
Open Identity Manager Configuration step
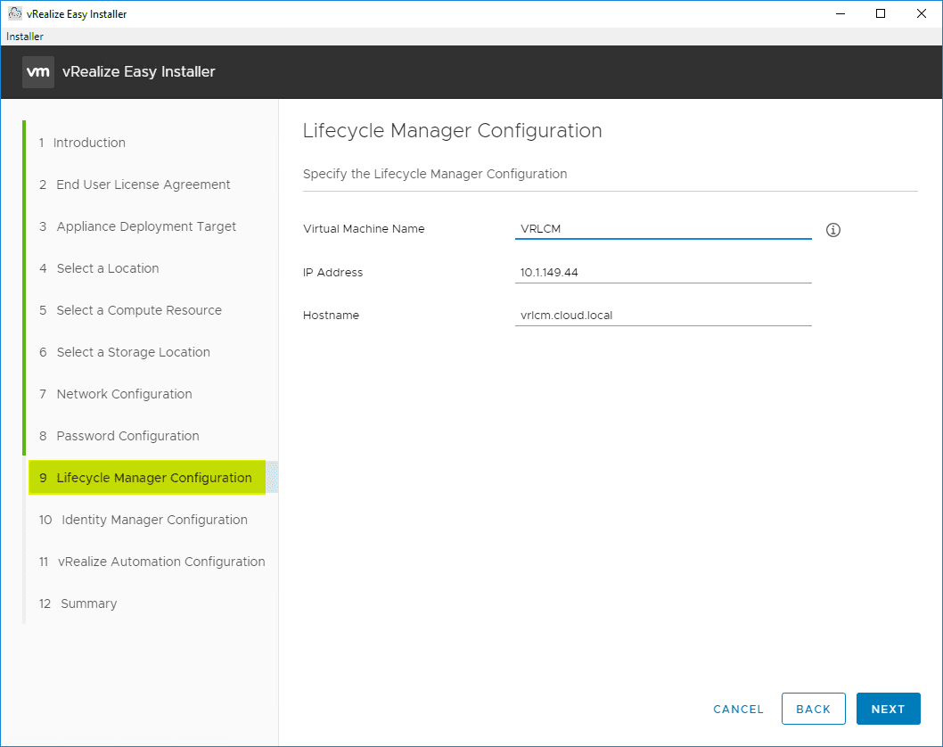pyautogui.click(x=154, y=520)
